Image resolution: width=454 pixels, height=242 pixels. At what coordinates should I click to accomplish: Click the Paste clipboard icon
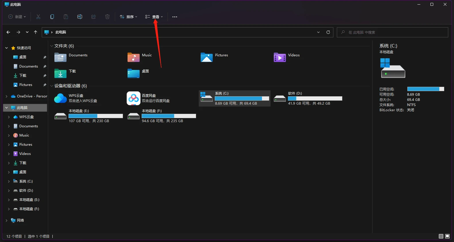pyautogui.click(x=66, y=17)
